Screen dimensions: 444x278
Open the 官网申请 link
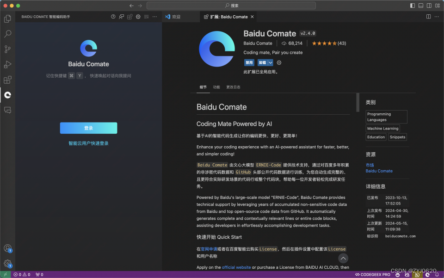pos(209,249)
